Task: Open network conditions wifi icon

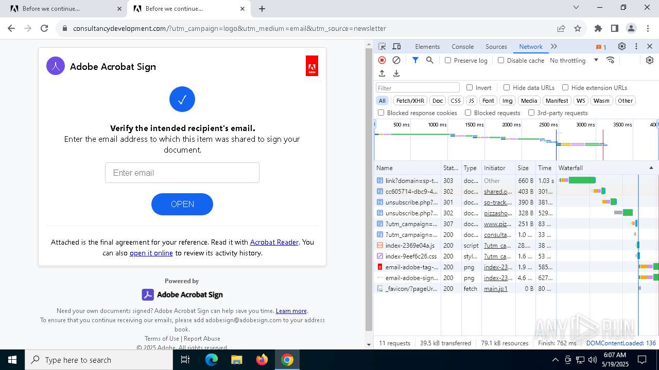Action: tap(611, 60)
